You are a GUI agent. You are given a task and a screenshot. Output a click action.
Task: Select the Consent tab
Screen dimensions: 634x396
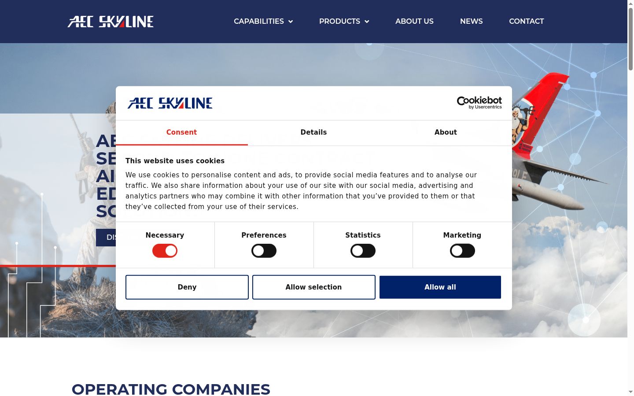(x=181, y=132)
